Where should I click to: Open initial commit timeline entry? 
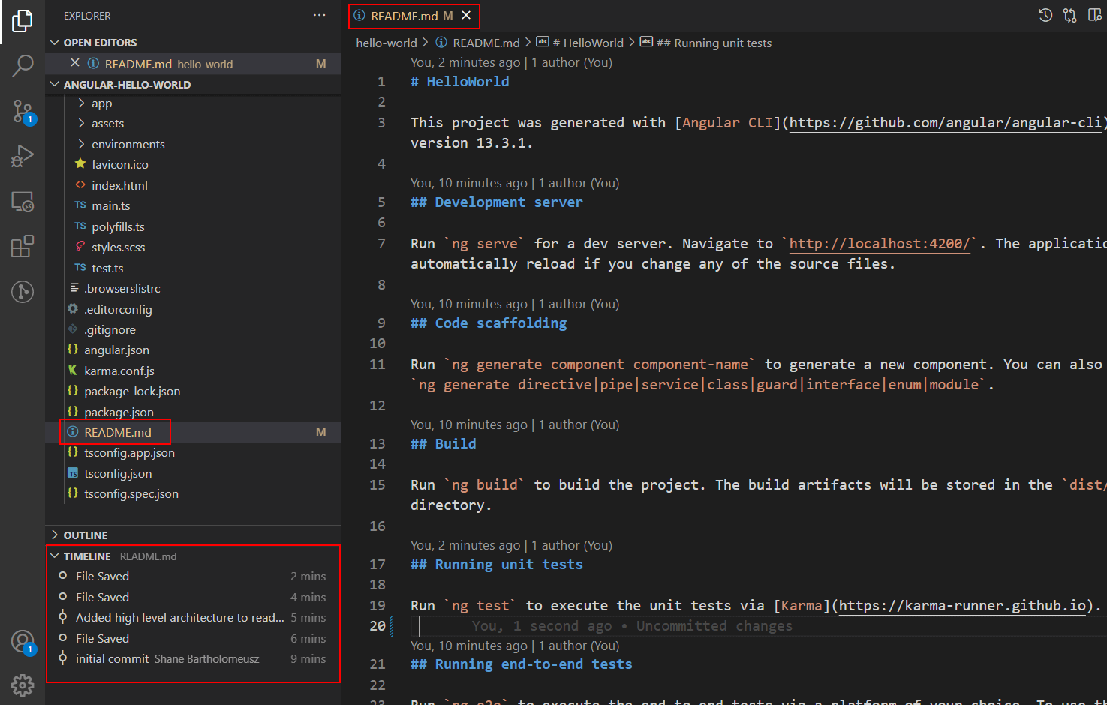(194, 659)
